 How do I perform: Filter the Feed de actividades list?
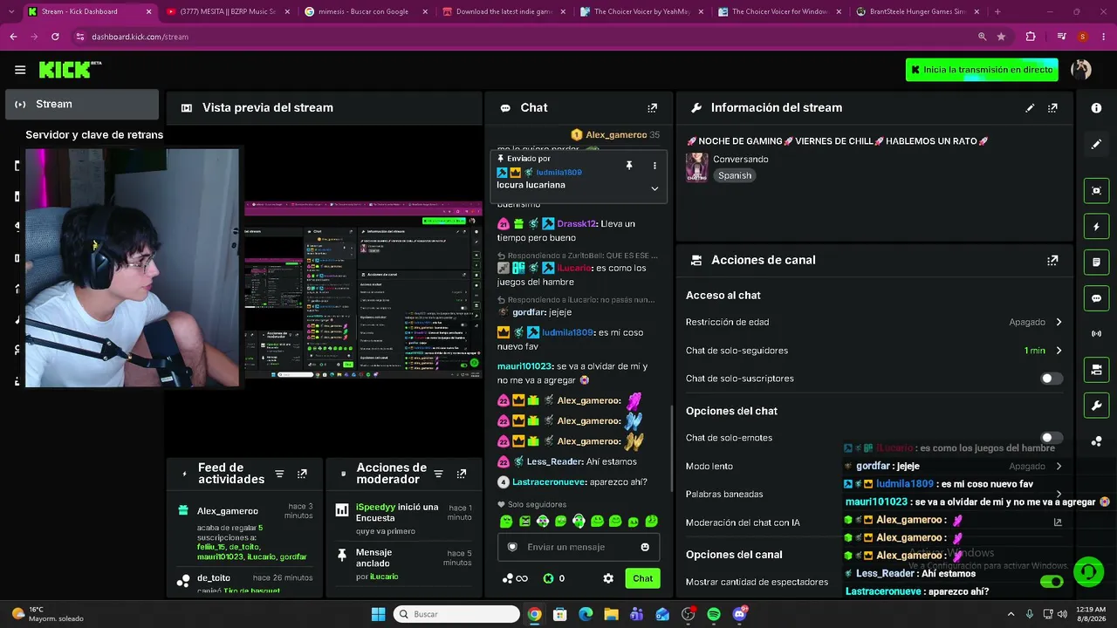point(279,474)
